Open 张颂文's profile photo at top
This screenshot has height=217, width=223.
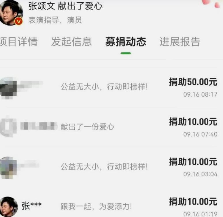tap(11, 13)
